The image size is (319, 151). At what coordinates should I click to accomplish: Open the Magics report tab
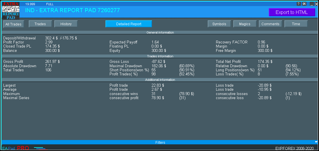pyautogui.click(x=245, y=24)
